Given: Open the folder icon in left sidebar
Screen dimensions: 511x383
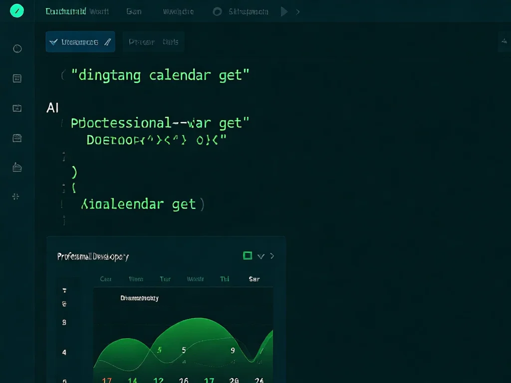Looking at the screenshot, I should coord(17,108).
